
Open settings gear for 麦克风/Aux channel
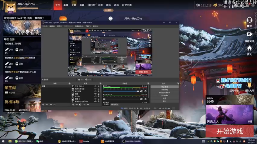pos(146,91)
